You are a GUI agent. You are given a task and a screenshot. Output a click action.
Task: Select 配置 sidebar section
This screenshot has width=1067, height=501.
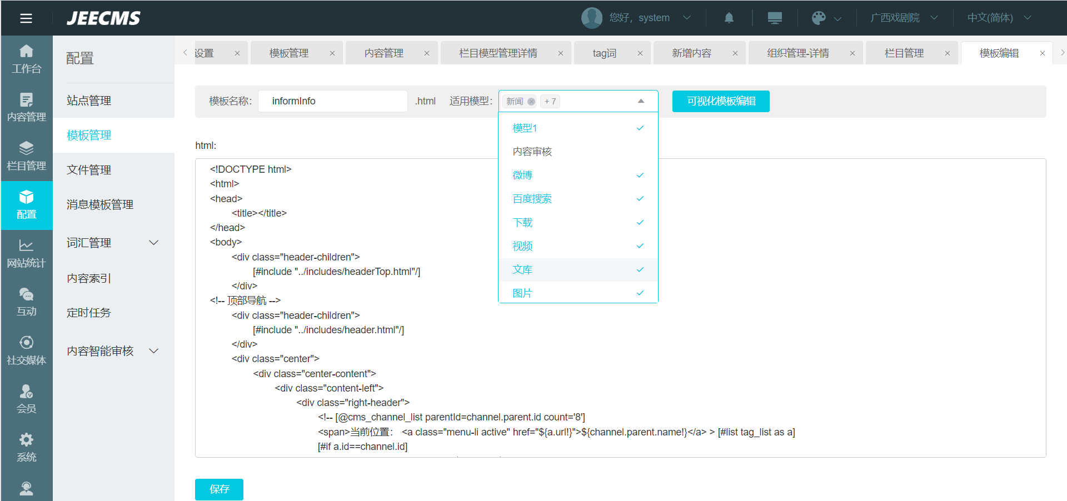[27, 205]
